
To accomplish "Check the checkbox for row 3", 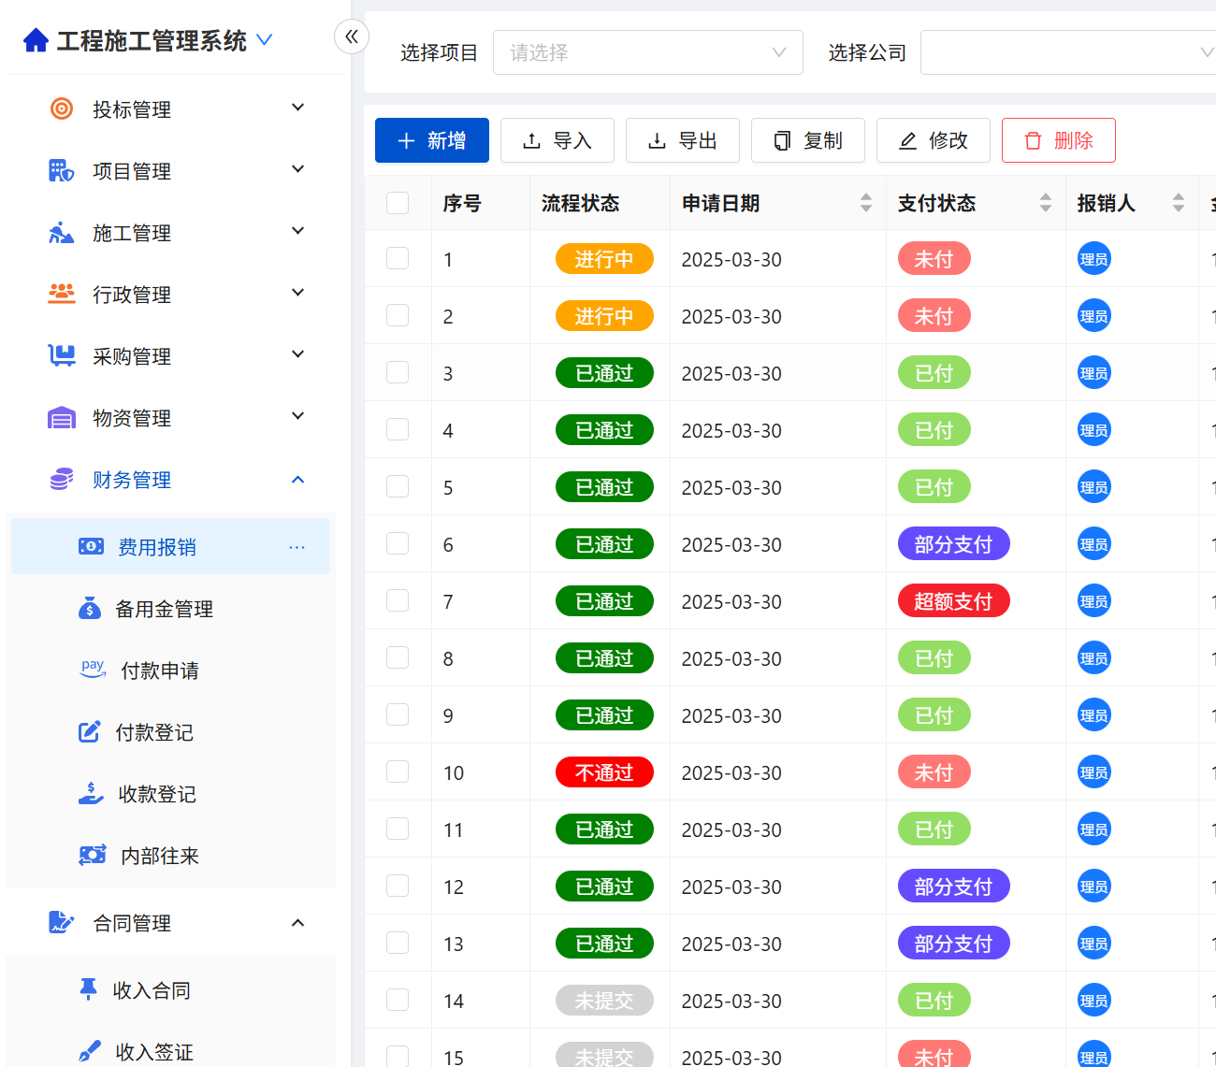I will [x=398, y=373].
